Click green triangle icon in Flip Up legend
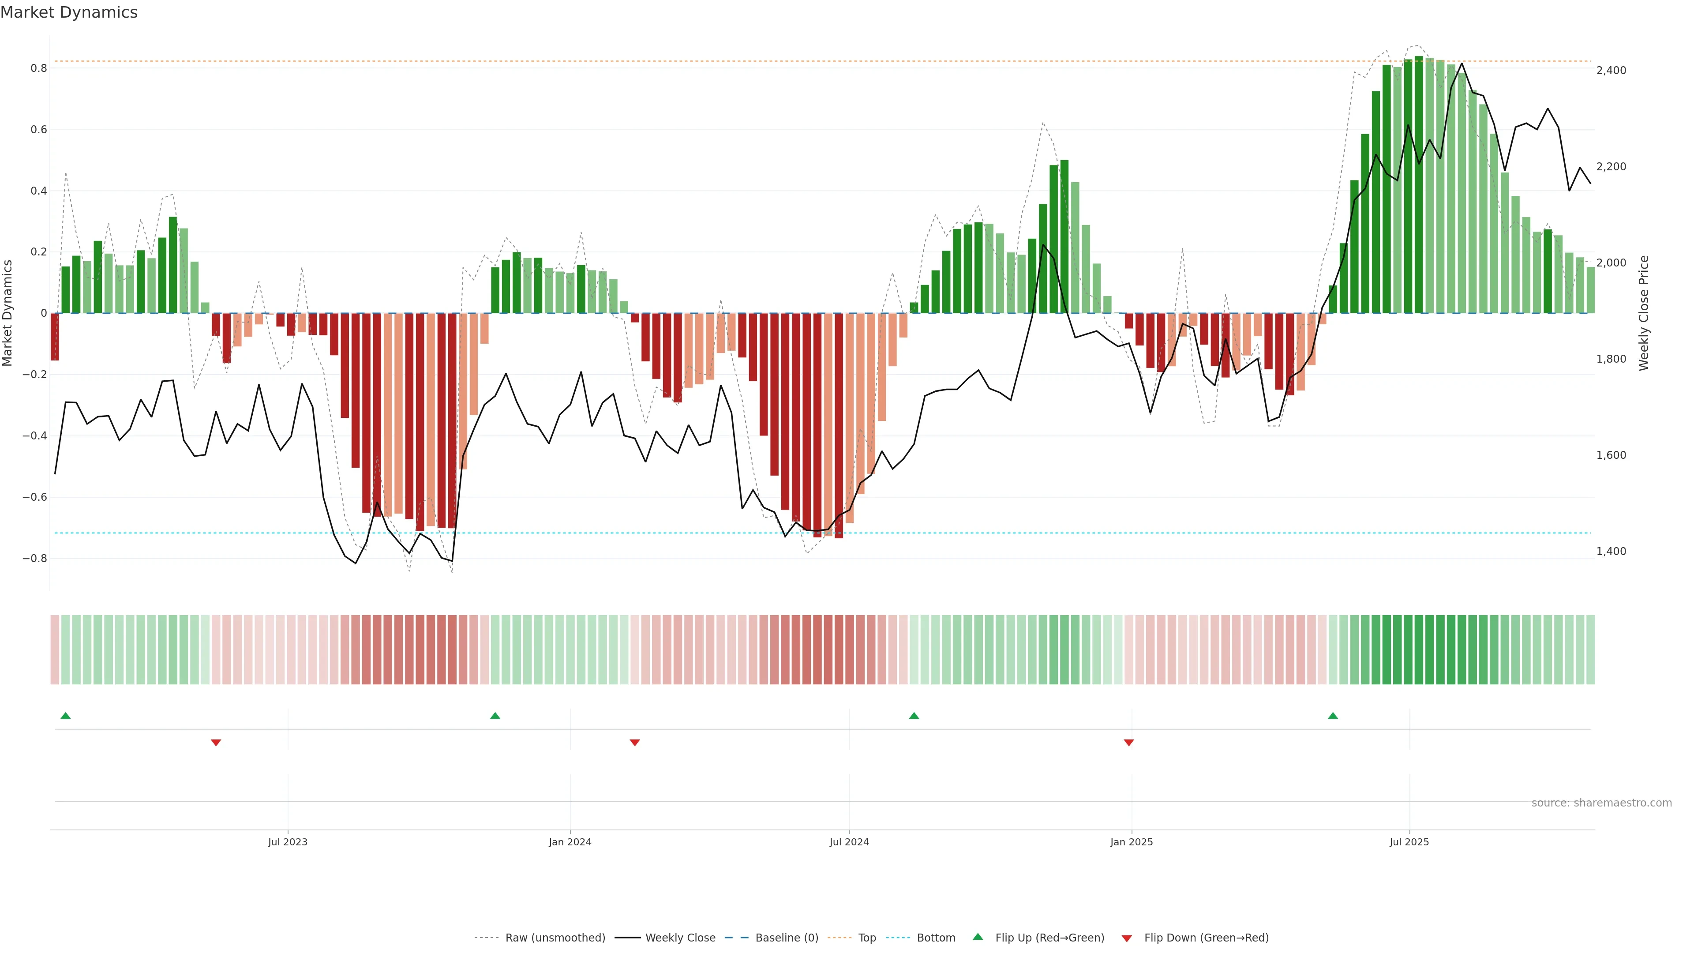Viewport: 1694px width, 953px height. (978, 937)
